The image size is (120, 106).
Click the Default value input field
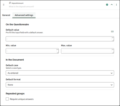(60, 39)
